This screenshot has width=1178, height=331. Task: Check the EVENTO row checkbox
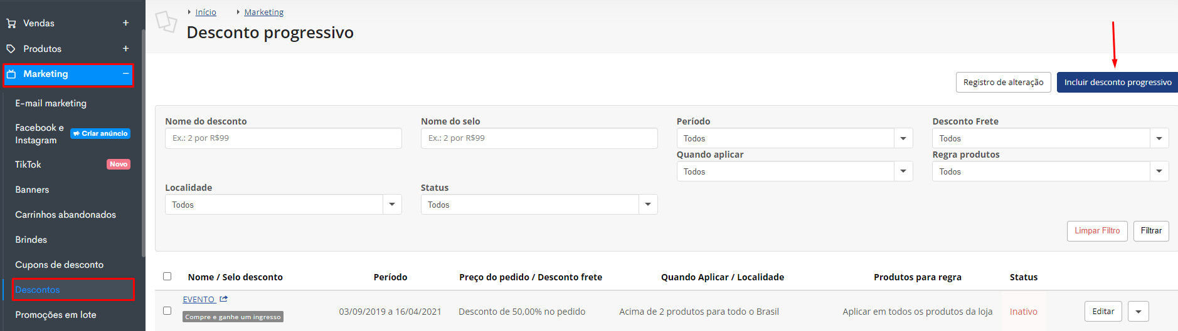(x=167, y=310)
